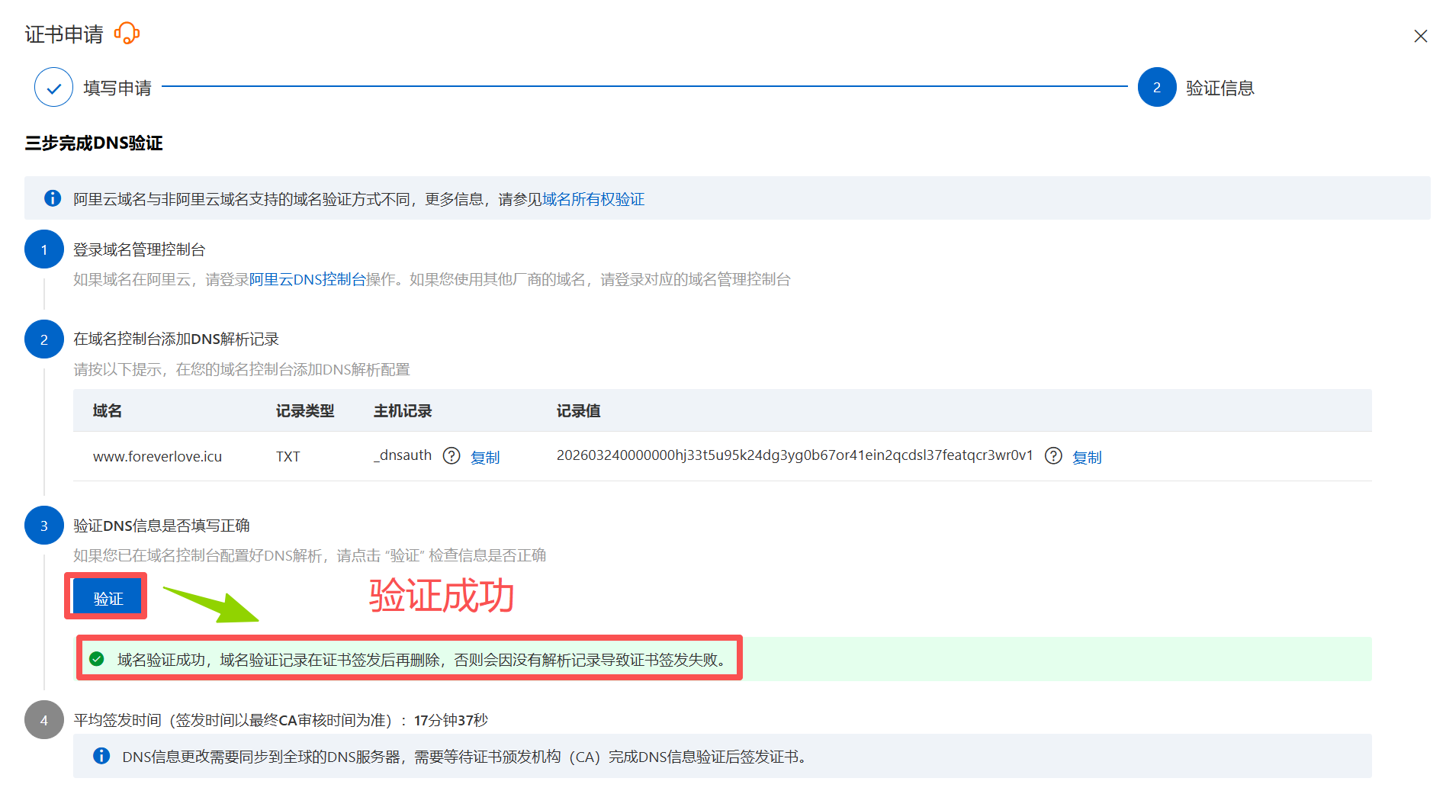Image resolution: width=1446 pixels, height=807 pixels.
Task: Select the TXT record type cell
Action: click(x=288, y=456)
